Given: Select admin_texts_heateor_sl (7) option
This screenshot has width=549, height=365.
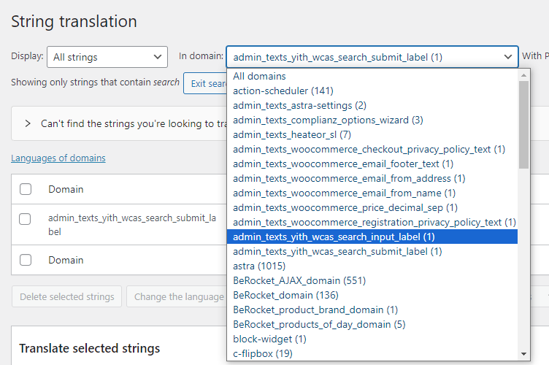Looking at the screenshot, I should tap(372, 135).
